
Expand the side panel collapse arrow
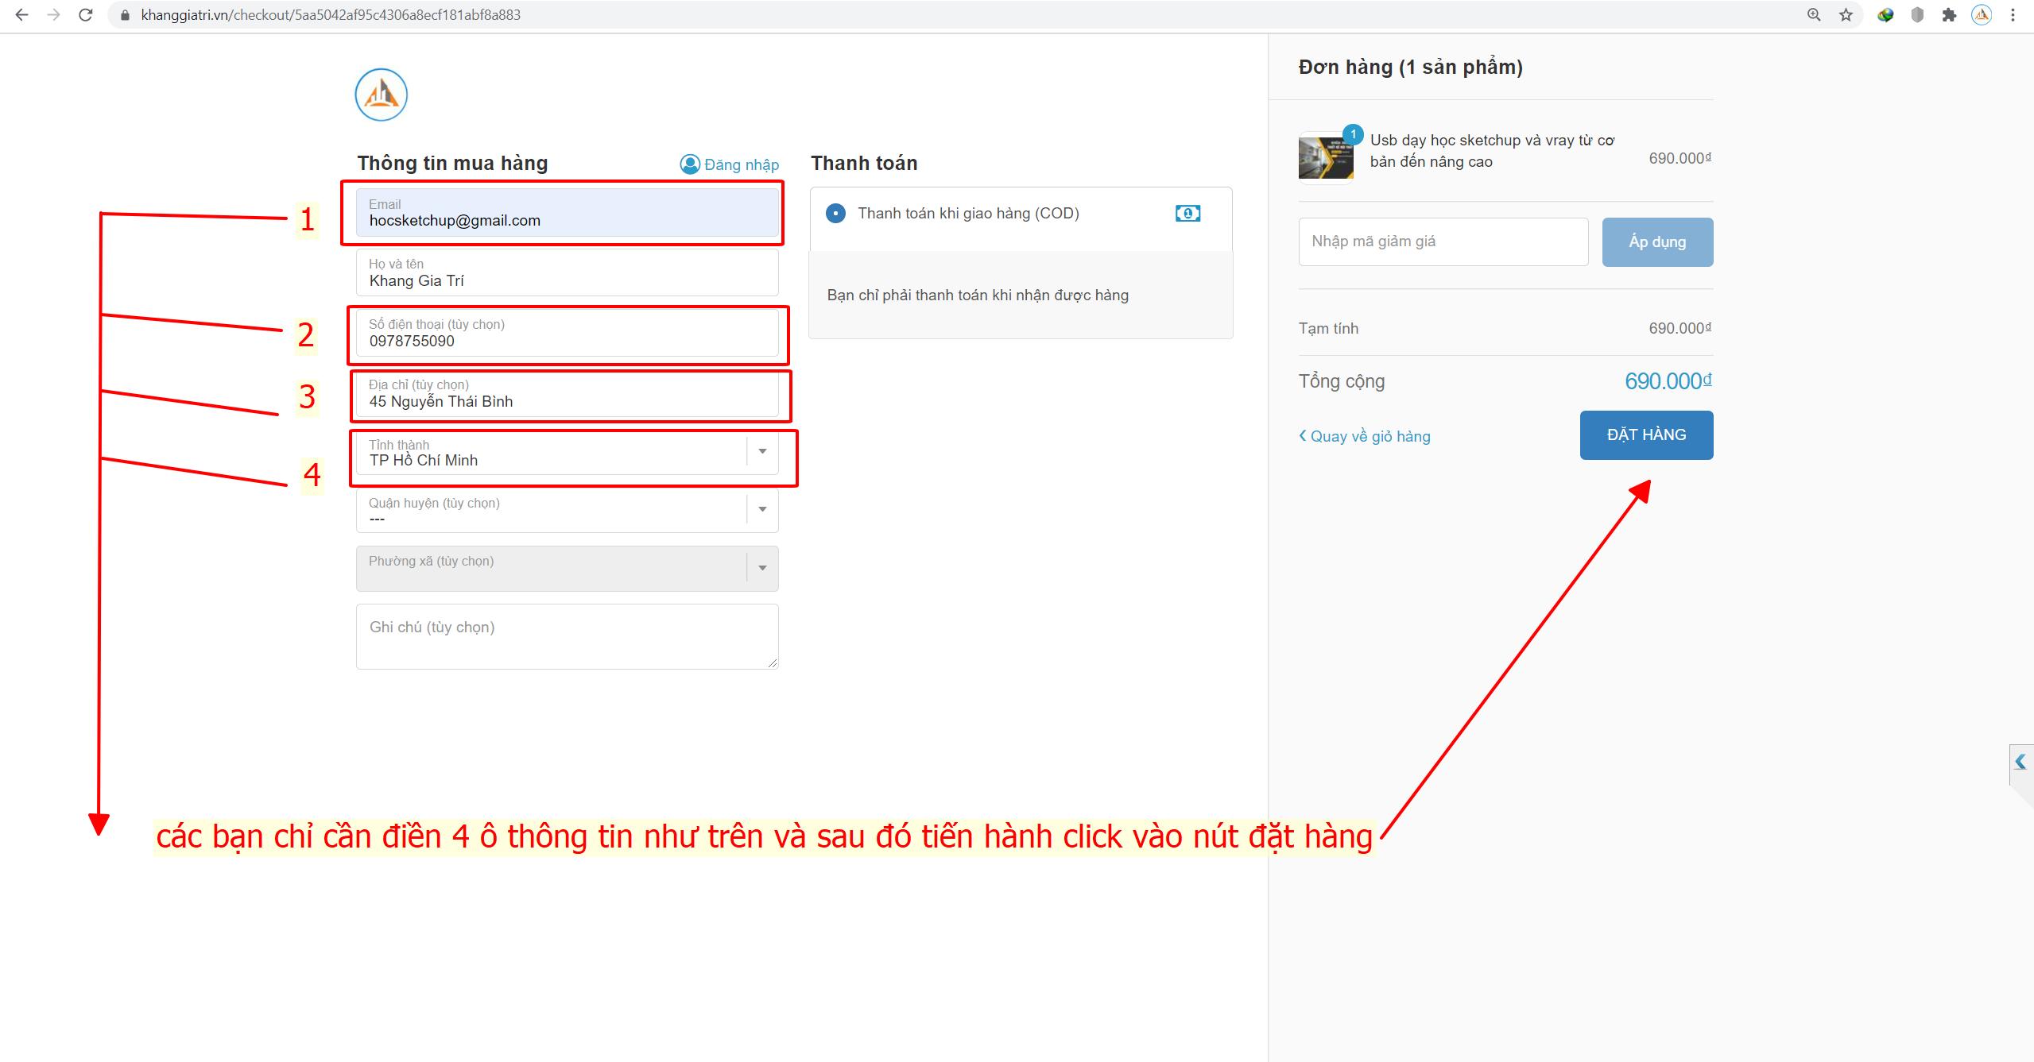2020,763
